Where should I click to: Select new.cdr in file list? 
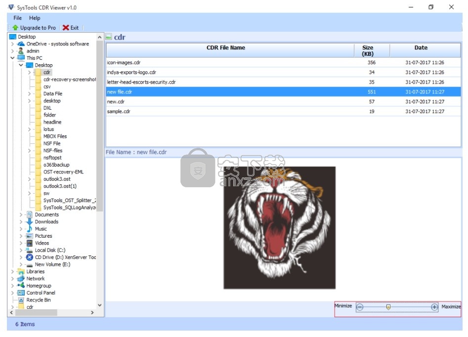pos(283,101)
